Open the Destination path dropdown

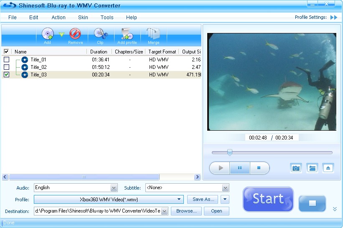tap(165, 211)
